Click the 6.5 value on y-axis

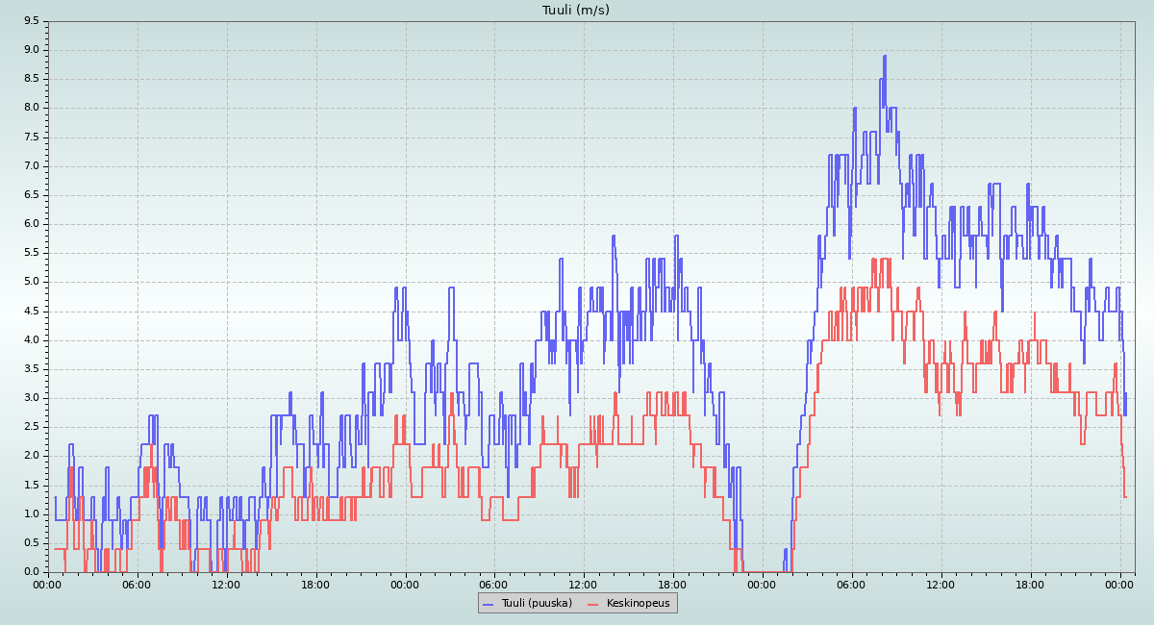pyautogui.click(x=31, y=194)
